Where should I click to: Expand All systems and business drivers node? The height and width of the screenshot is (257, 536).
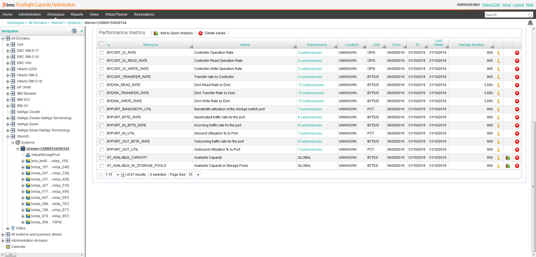(3, 234)
